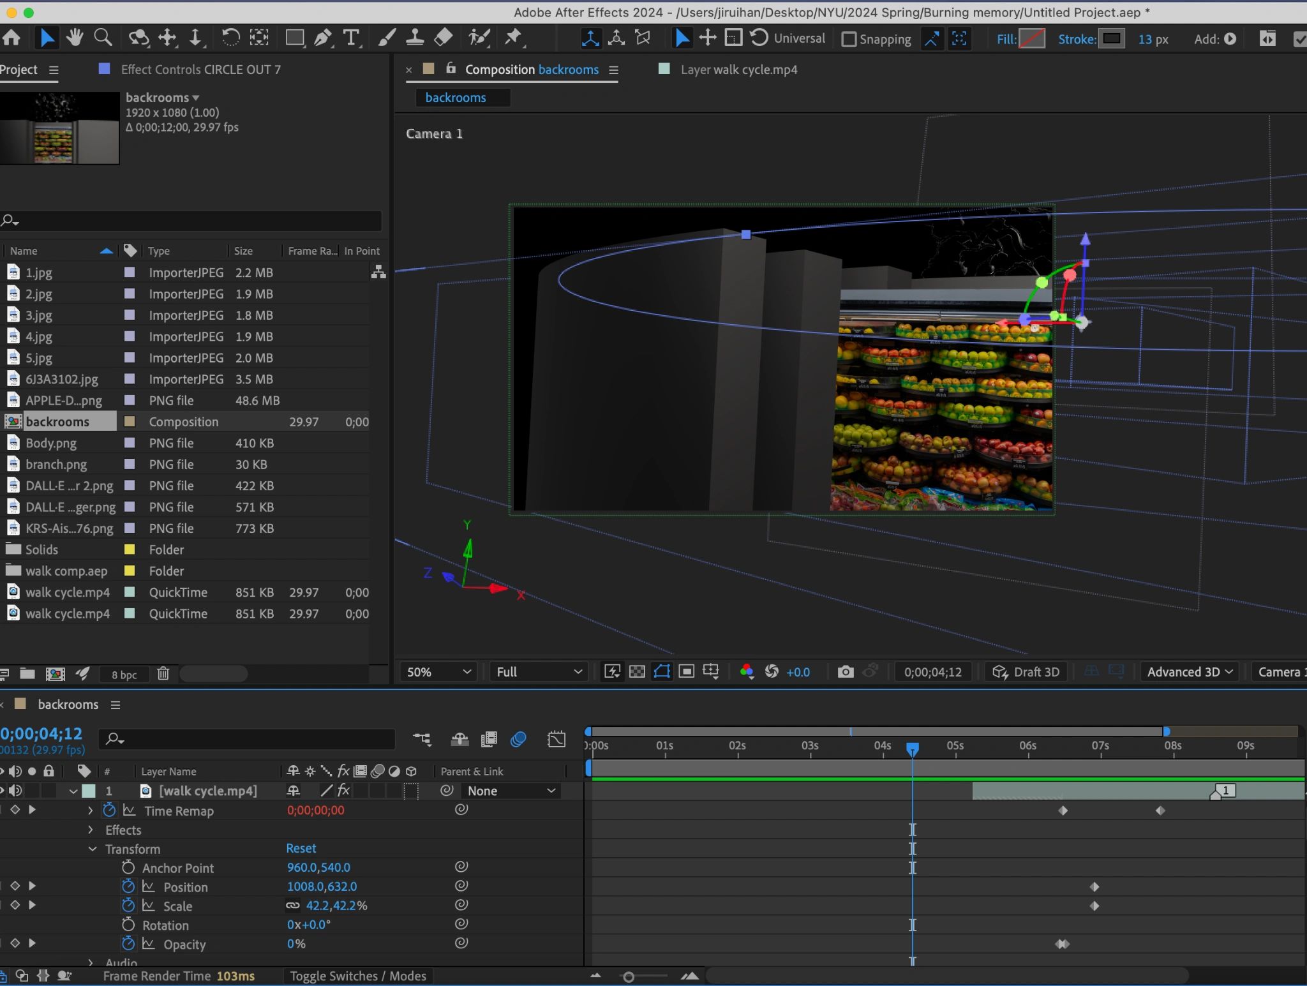The image size is (1307, 986).
Task: Select the Type tool
Action: click(x=350, y=38)
